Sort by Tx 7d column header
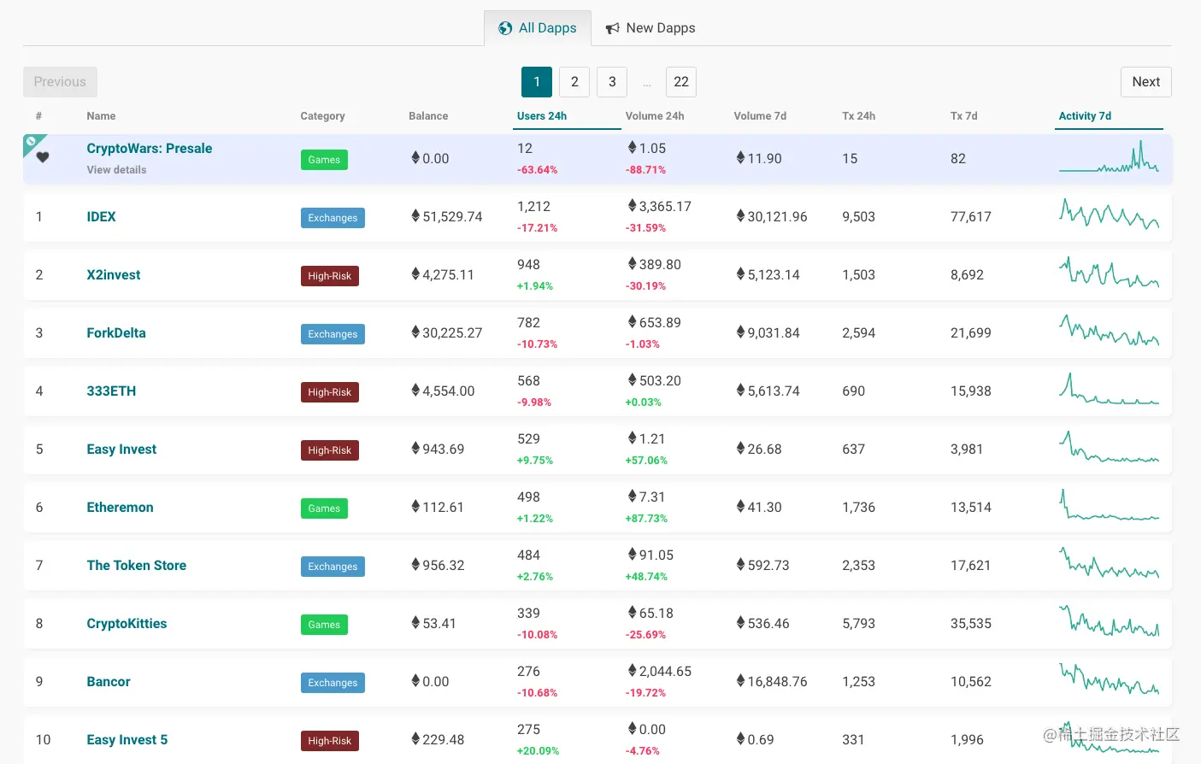Image resolution: width=1201 pixels, height=764 pixels. tap(963, 116)
